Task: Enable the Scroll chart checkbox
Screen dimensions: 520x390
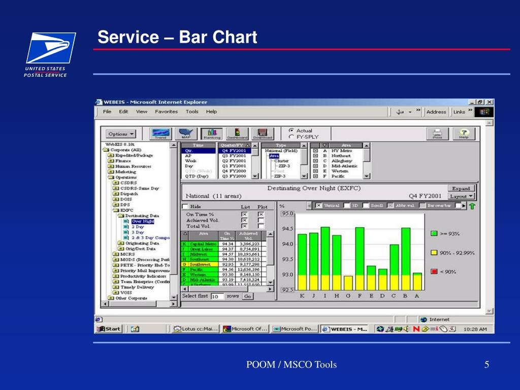Action: pos(366,206)
